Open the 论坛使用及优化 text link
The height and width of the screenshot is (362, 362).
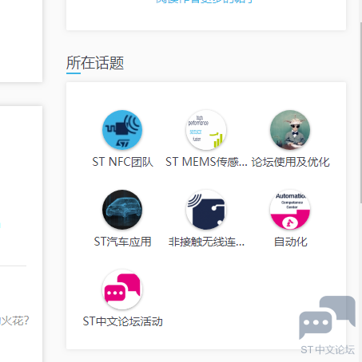coord(290,162)
